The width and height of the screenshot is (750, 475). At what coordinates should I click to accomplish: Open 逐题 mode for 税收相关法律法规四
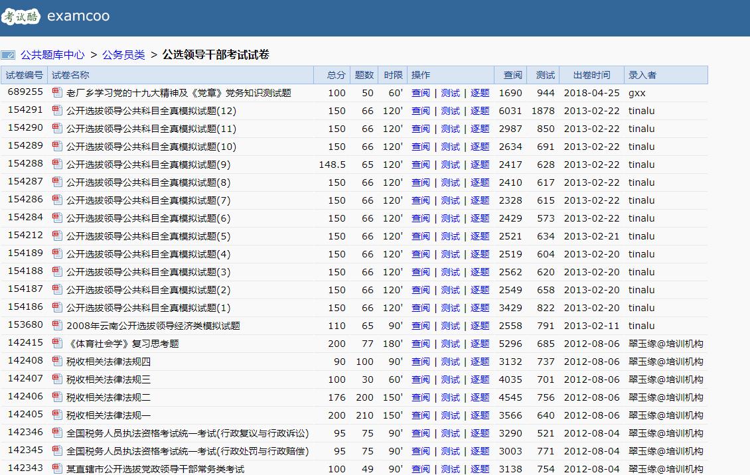pyautogui.click(x=479, y=362)
